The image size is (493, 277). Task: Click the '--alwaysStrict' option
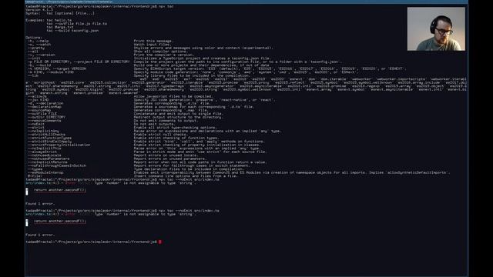[42, 152]
